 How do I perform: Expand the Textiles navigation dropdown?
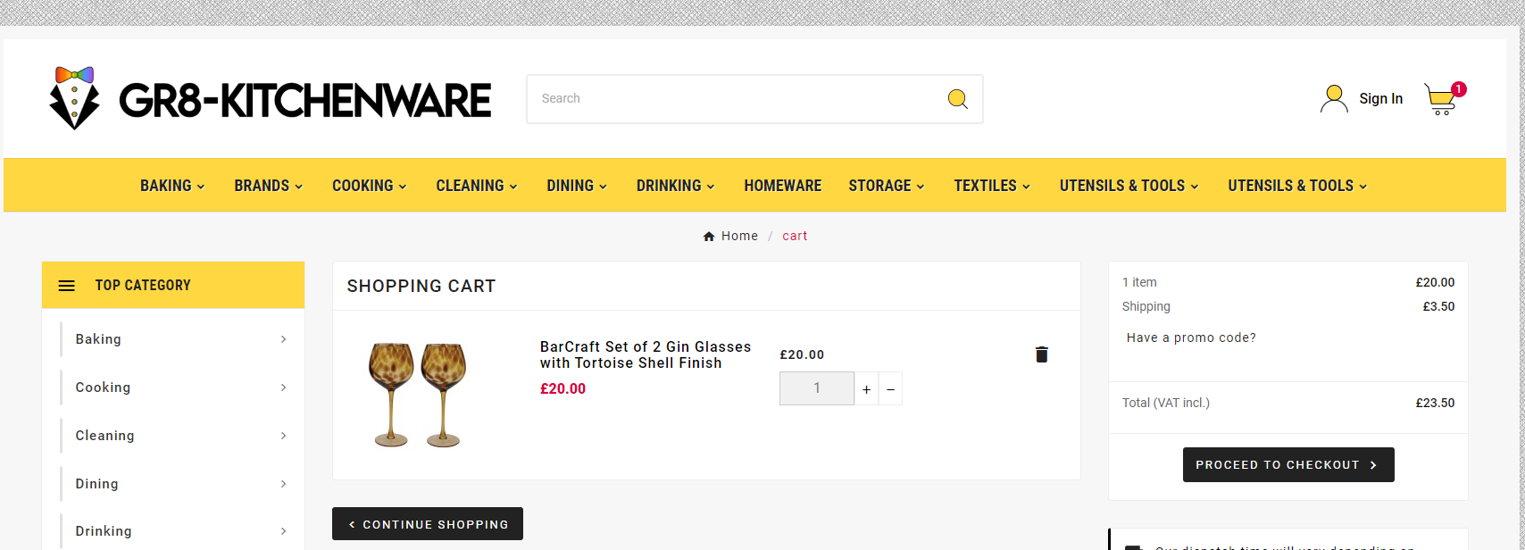click(x=991, y=186)
